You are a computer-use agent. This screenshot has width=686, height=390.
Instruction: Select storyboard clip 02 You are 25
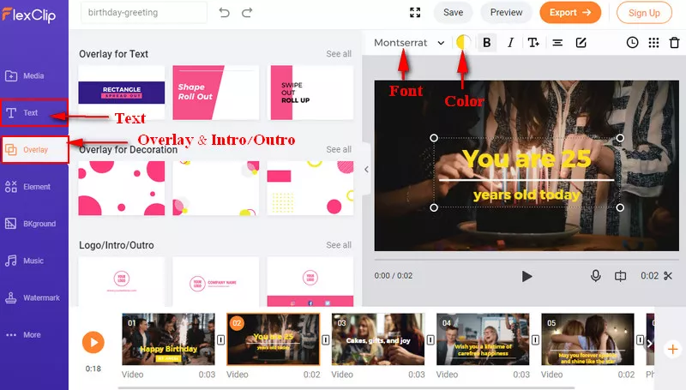[x=274, y=339]
